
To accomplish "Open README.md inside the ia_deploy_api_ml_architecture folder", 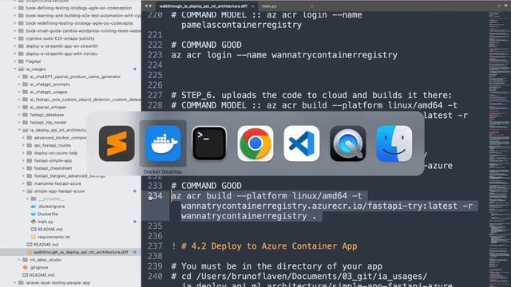I will pos(46,245).
